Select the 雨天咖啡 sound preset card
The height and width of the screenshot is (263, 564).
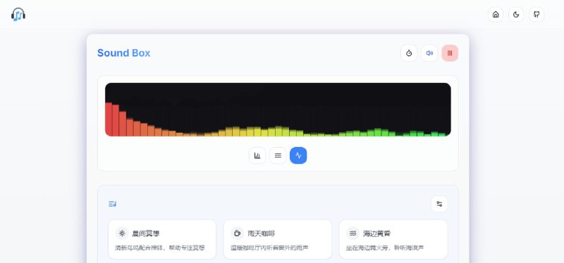(278, 239)
